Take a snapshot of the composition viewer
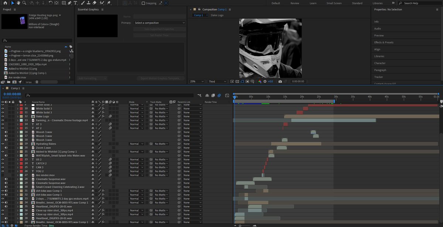The width and height of the screenshot is (443, 227). (x=281, y=81)
